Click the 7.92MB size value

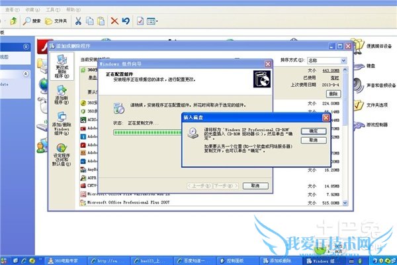click(333, 195)
